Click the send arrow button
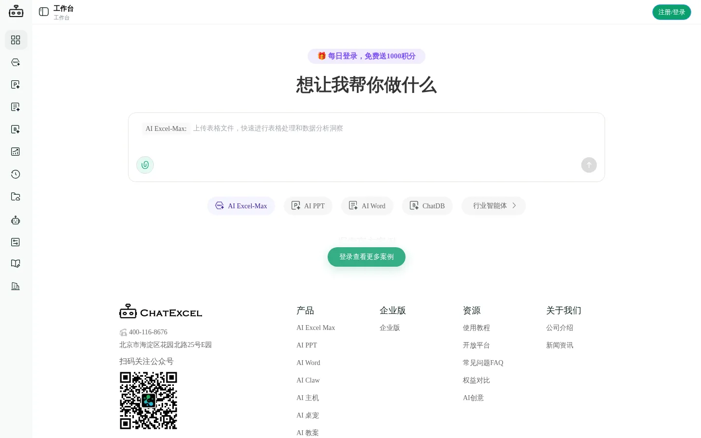Screen dimensions: 701x438 coord(589,165)
